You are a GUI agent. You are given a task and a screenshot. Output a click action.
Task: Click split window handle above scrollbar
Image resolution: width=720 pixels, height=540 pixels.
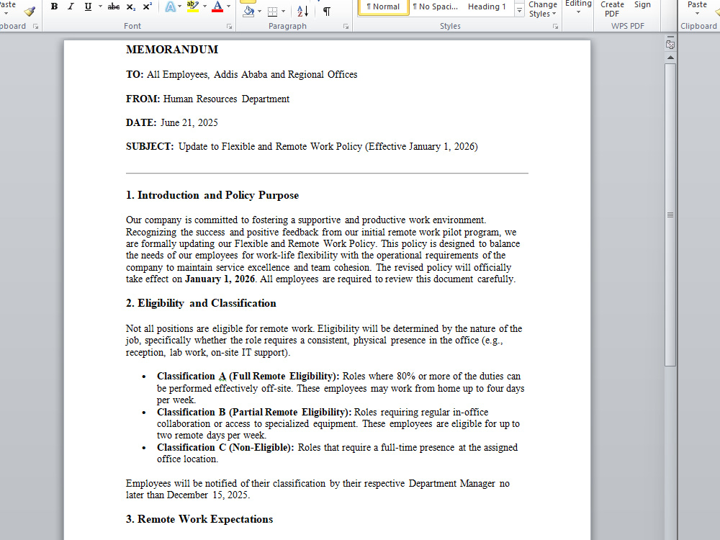click(670, 36)
